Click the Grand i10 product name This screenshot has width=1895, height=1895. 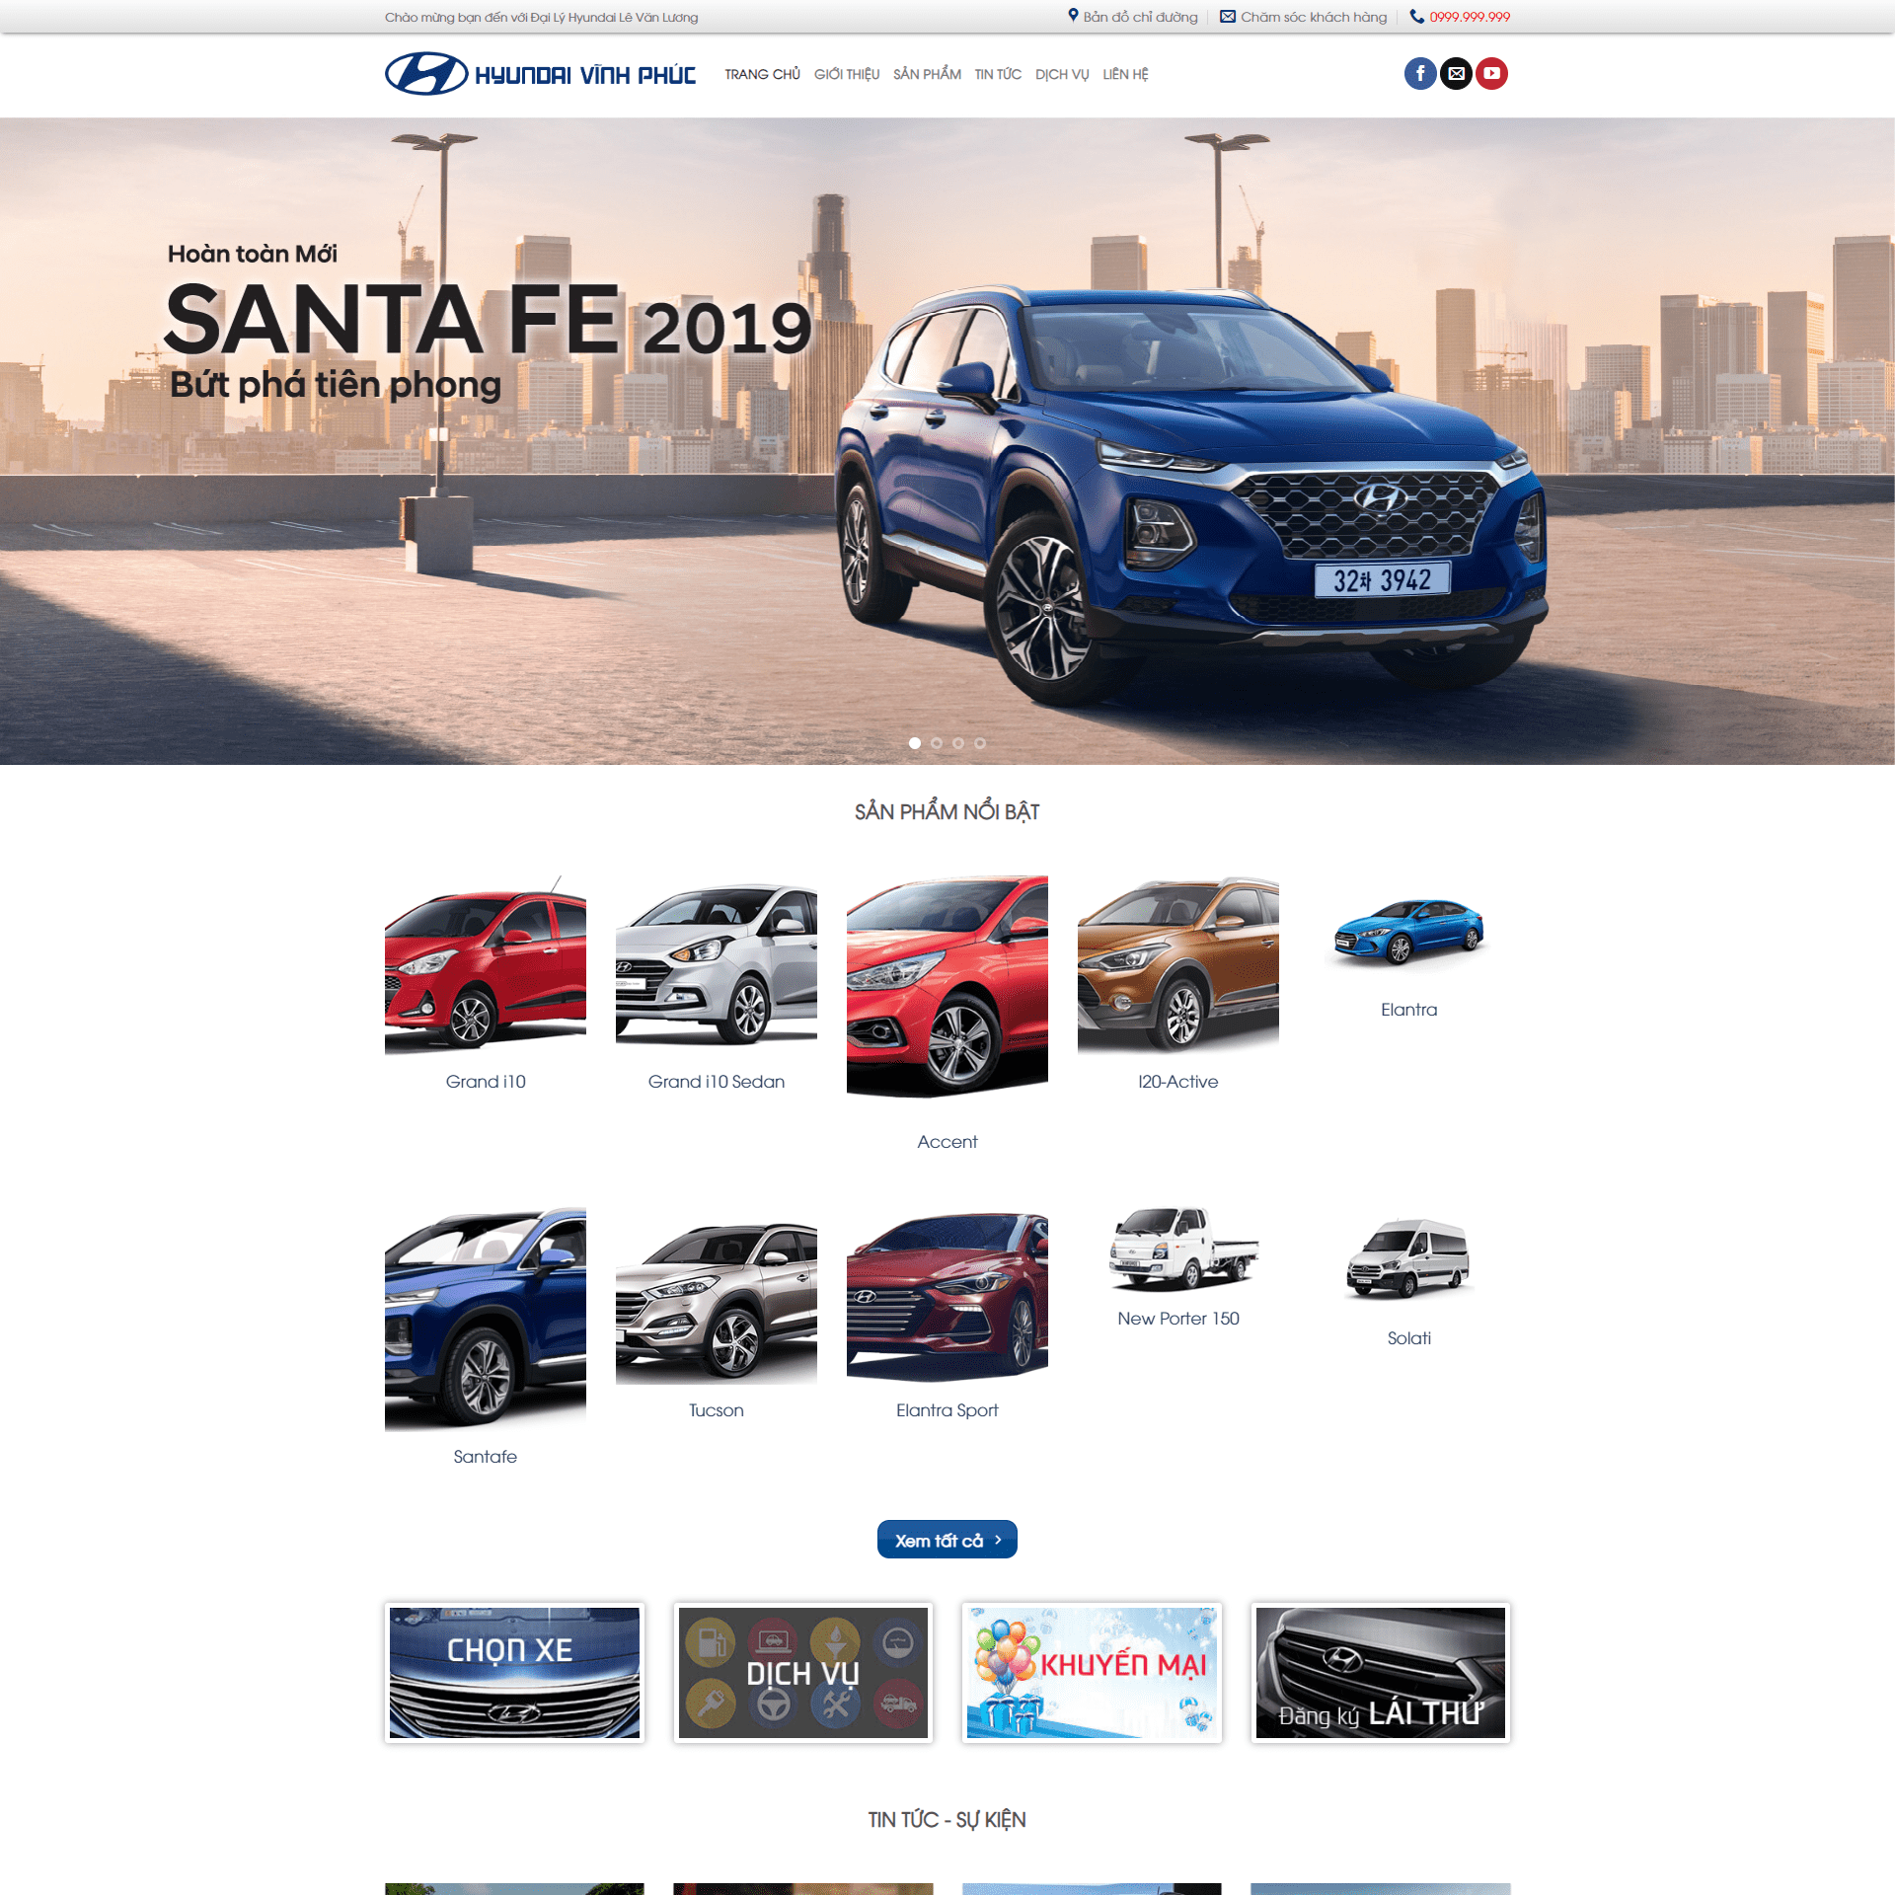pyautogui.click(x=486, y=1082)
